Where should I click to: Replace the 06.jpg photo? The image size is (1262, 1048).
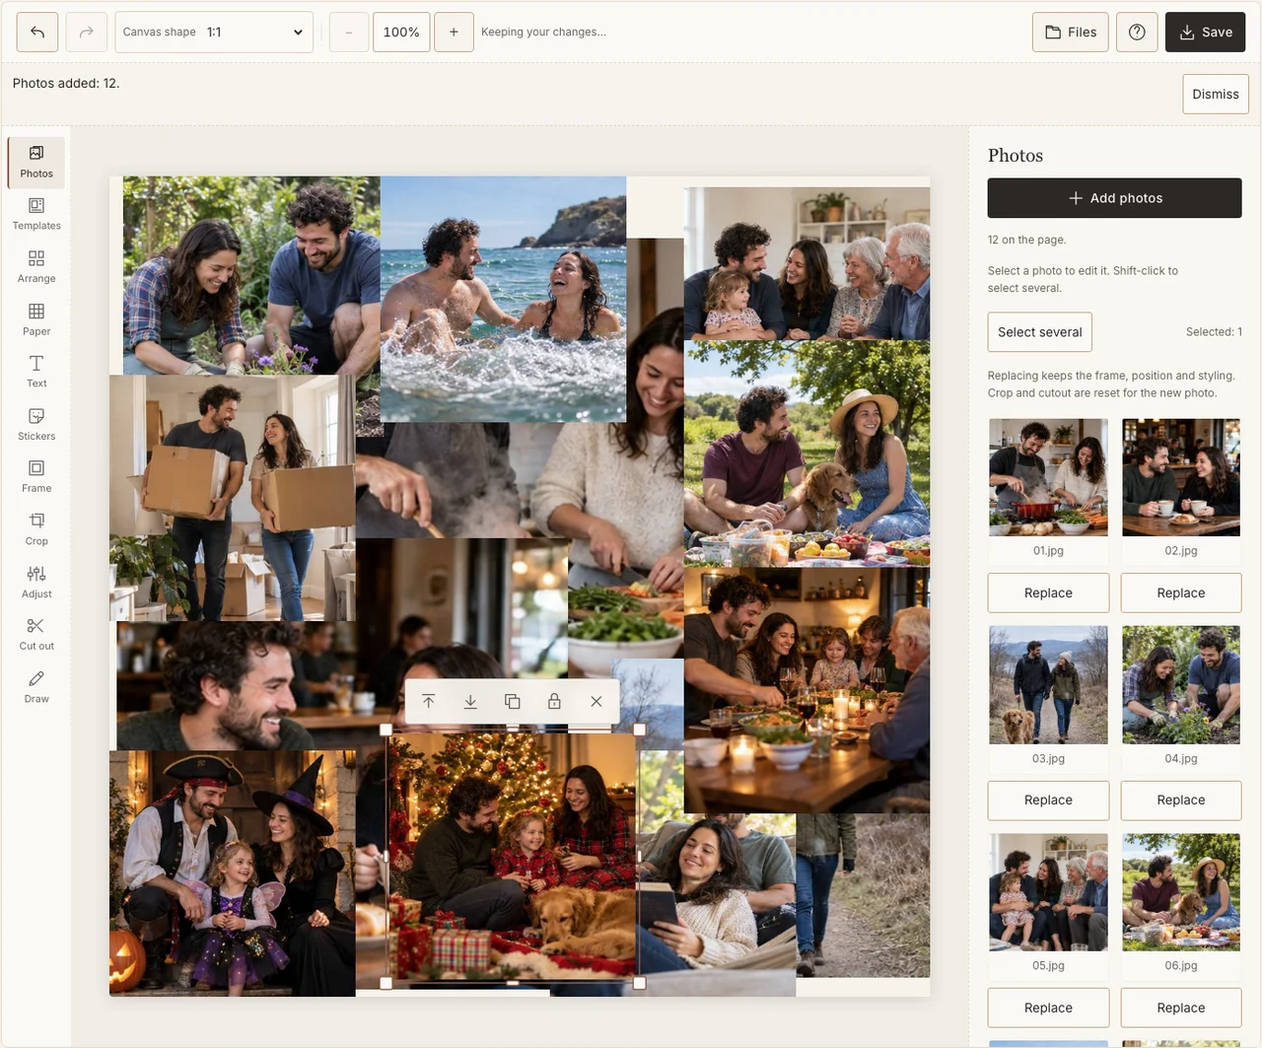coord(1181,1008)
